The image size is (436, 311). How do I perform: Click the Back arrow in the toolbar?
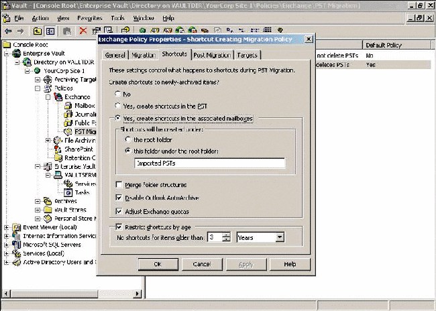(8, 30)
